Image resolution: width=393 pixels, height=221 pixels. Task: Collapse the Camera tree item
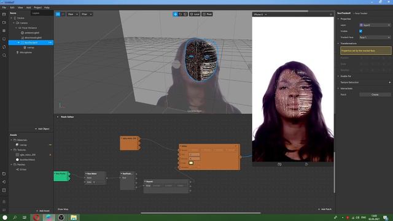pos(14,23)
